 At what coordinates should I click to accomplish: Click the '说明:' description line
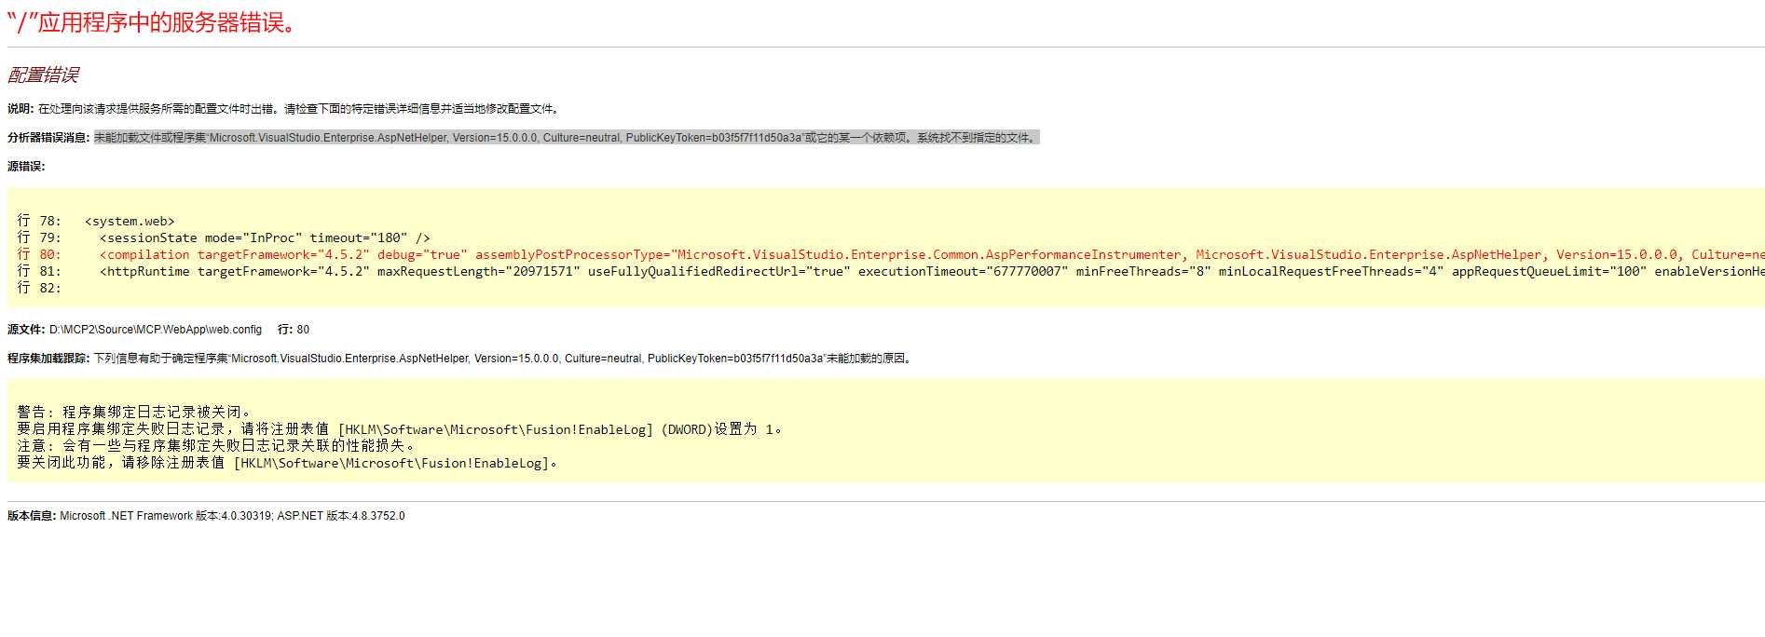[x=284, y=109]
